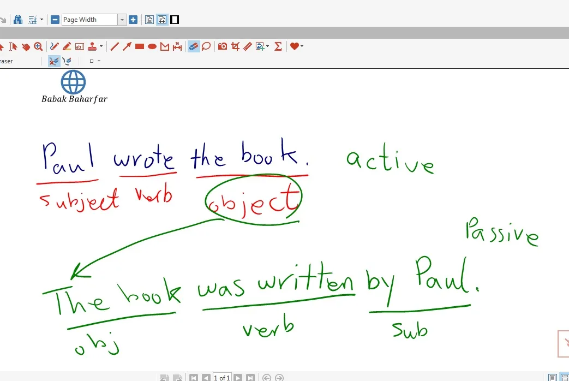Open the Page Width zoom dropdown
Screen dimensions: 569x381
tap(122, 20)
